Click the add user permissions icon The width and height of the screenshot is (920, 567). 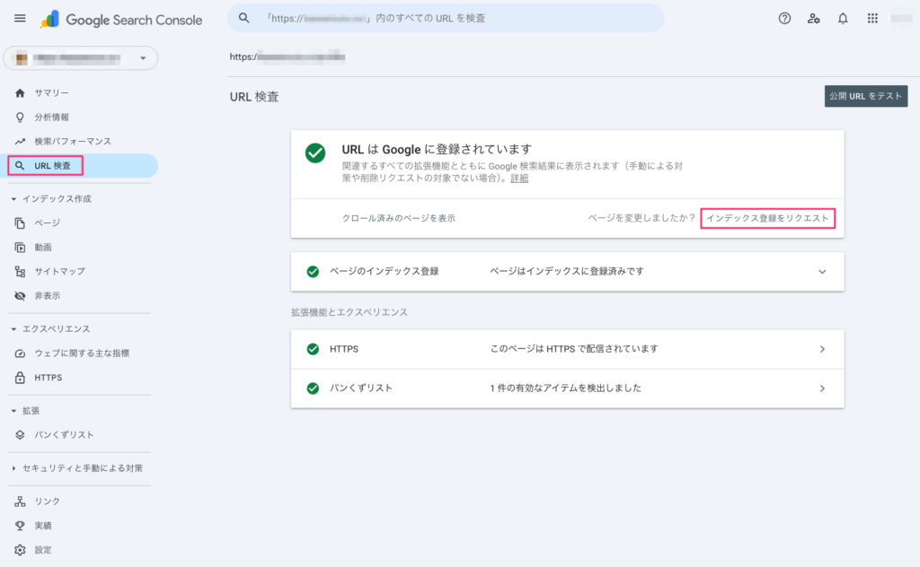(814, 18)
